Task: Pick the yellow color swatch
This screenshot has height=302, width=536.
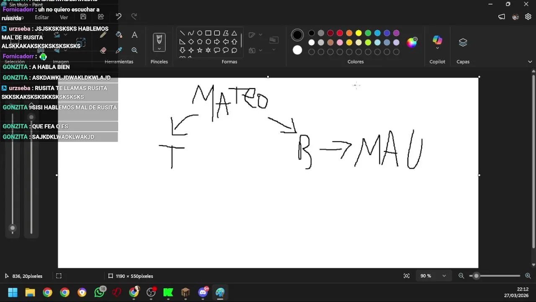Action: (x=358, y=33)
